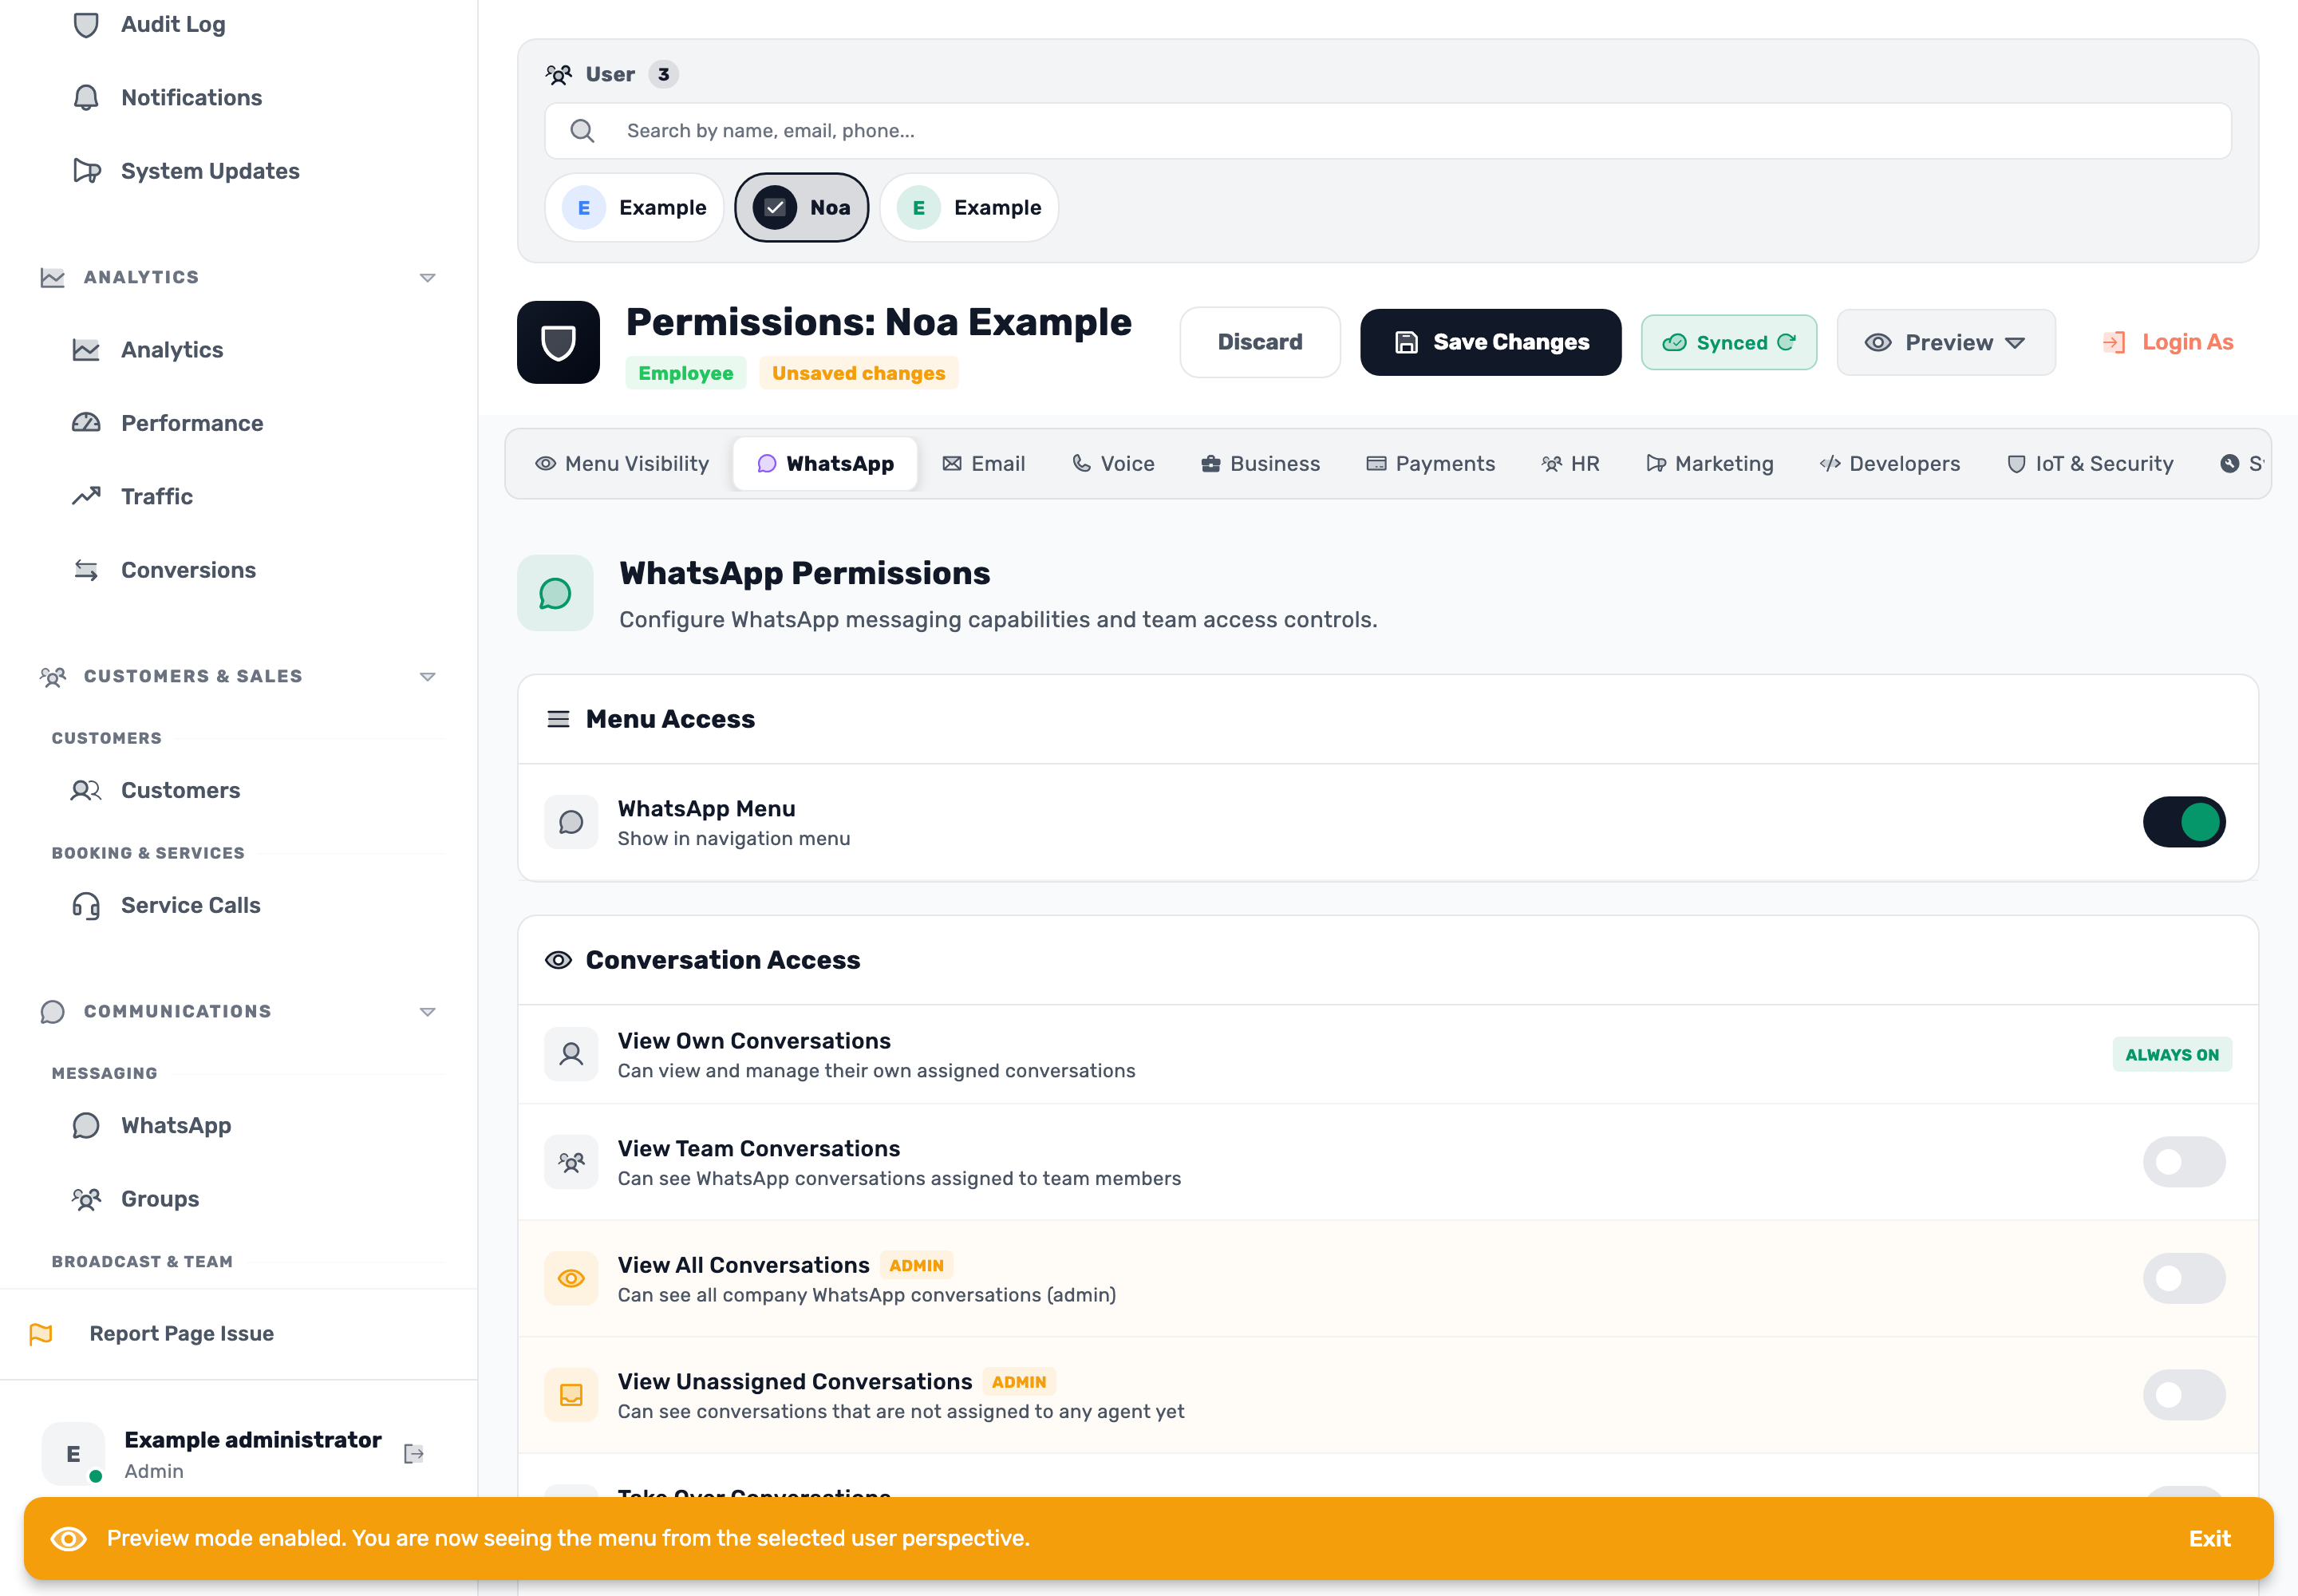This screenshot has width=2298, height=1596.
Task: Click the search magnifier icon
Action: click(x=582, y=131)
